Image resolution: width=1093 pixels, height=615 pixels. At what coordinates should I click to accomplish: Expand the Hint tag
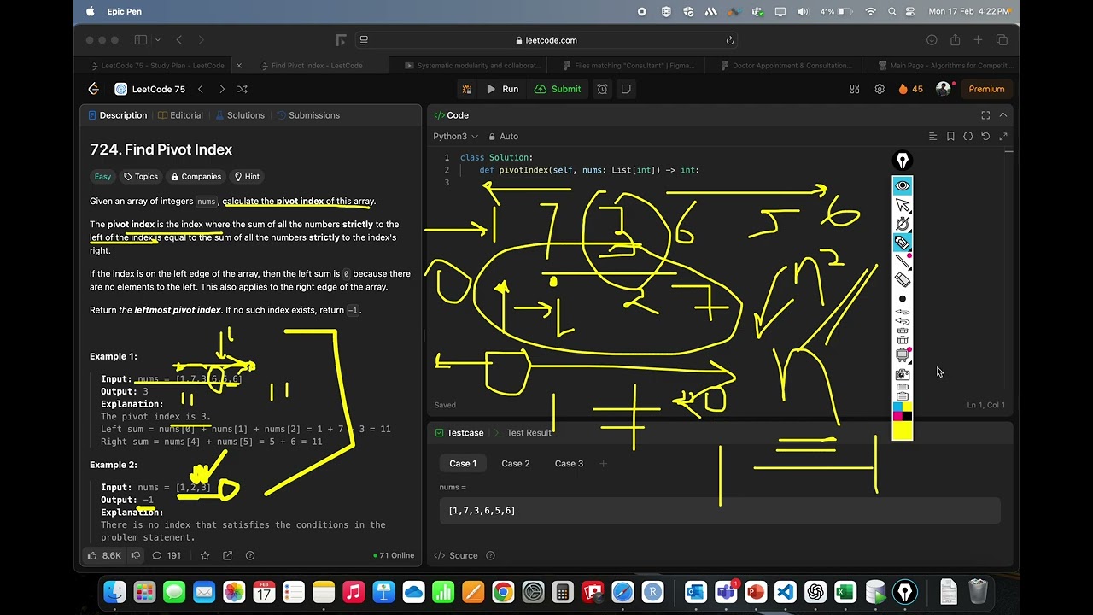tap(247, 177)
